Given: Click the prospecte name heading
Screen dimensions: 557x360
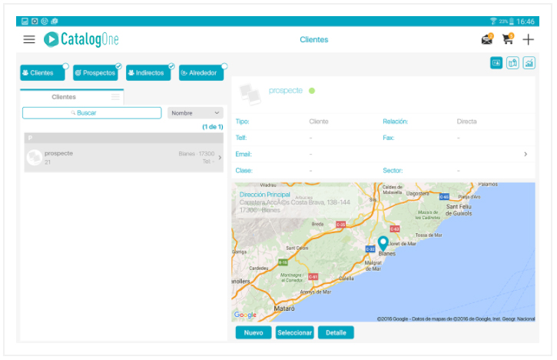Looking at the screenshot, I should 286,90.
